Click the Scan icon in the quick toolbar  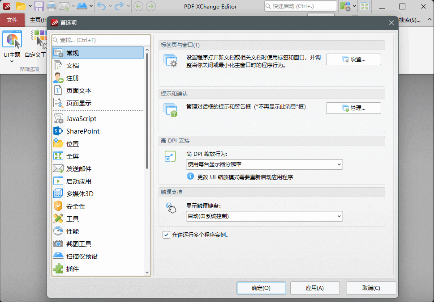(82, 6)
